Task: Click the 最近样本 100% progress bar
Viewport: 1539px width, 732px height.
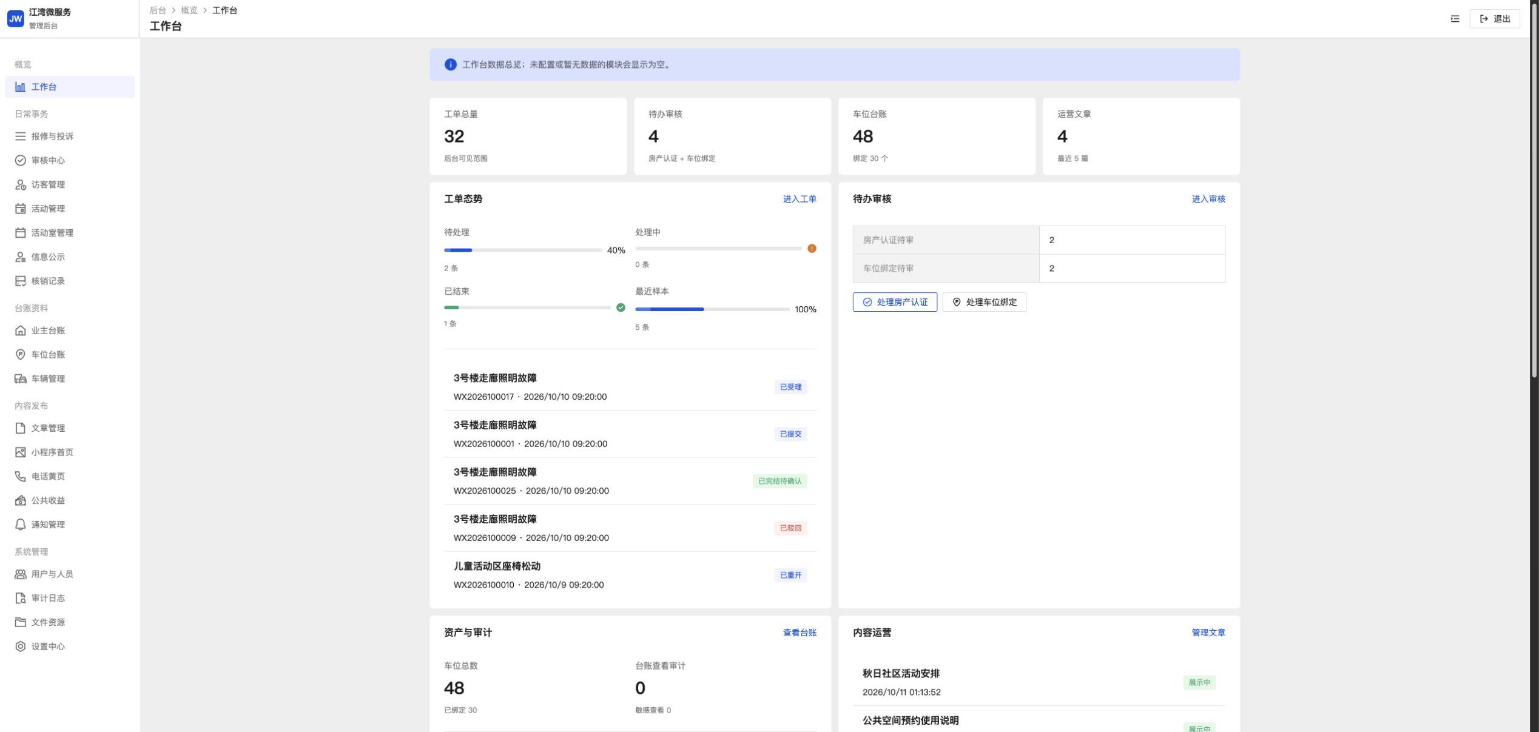Action: coord(712,309)
